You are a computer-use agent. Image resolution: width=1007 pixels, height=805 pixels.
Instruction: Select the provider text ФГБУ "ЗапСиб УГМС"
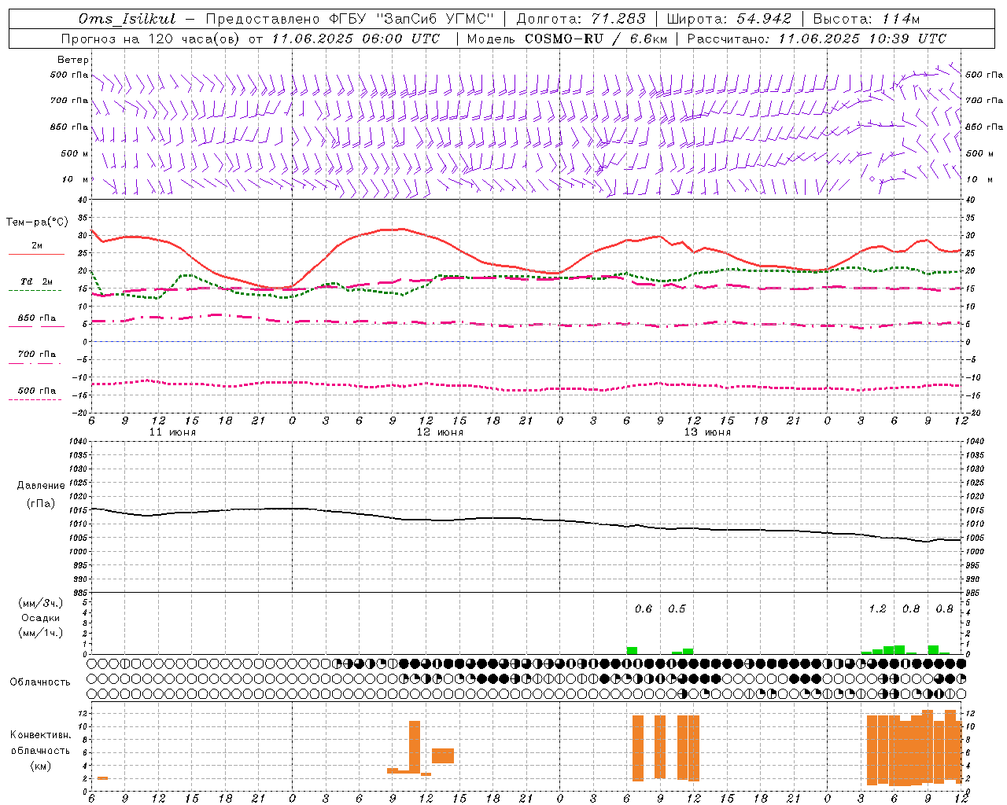click(x=414, y=19)
